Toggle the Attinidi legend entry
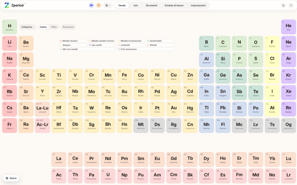 point(160,45)
